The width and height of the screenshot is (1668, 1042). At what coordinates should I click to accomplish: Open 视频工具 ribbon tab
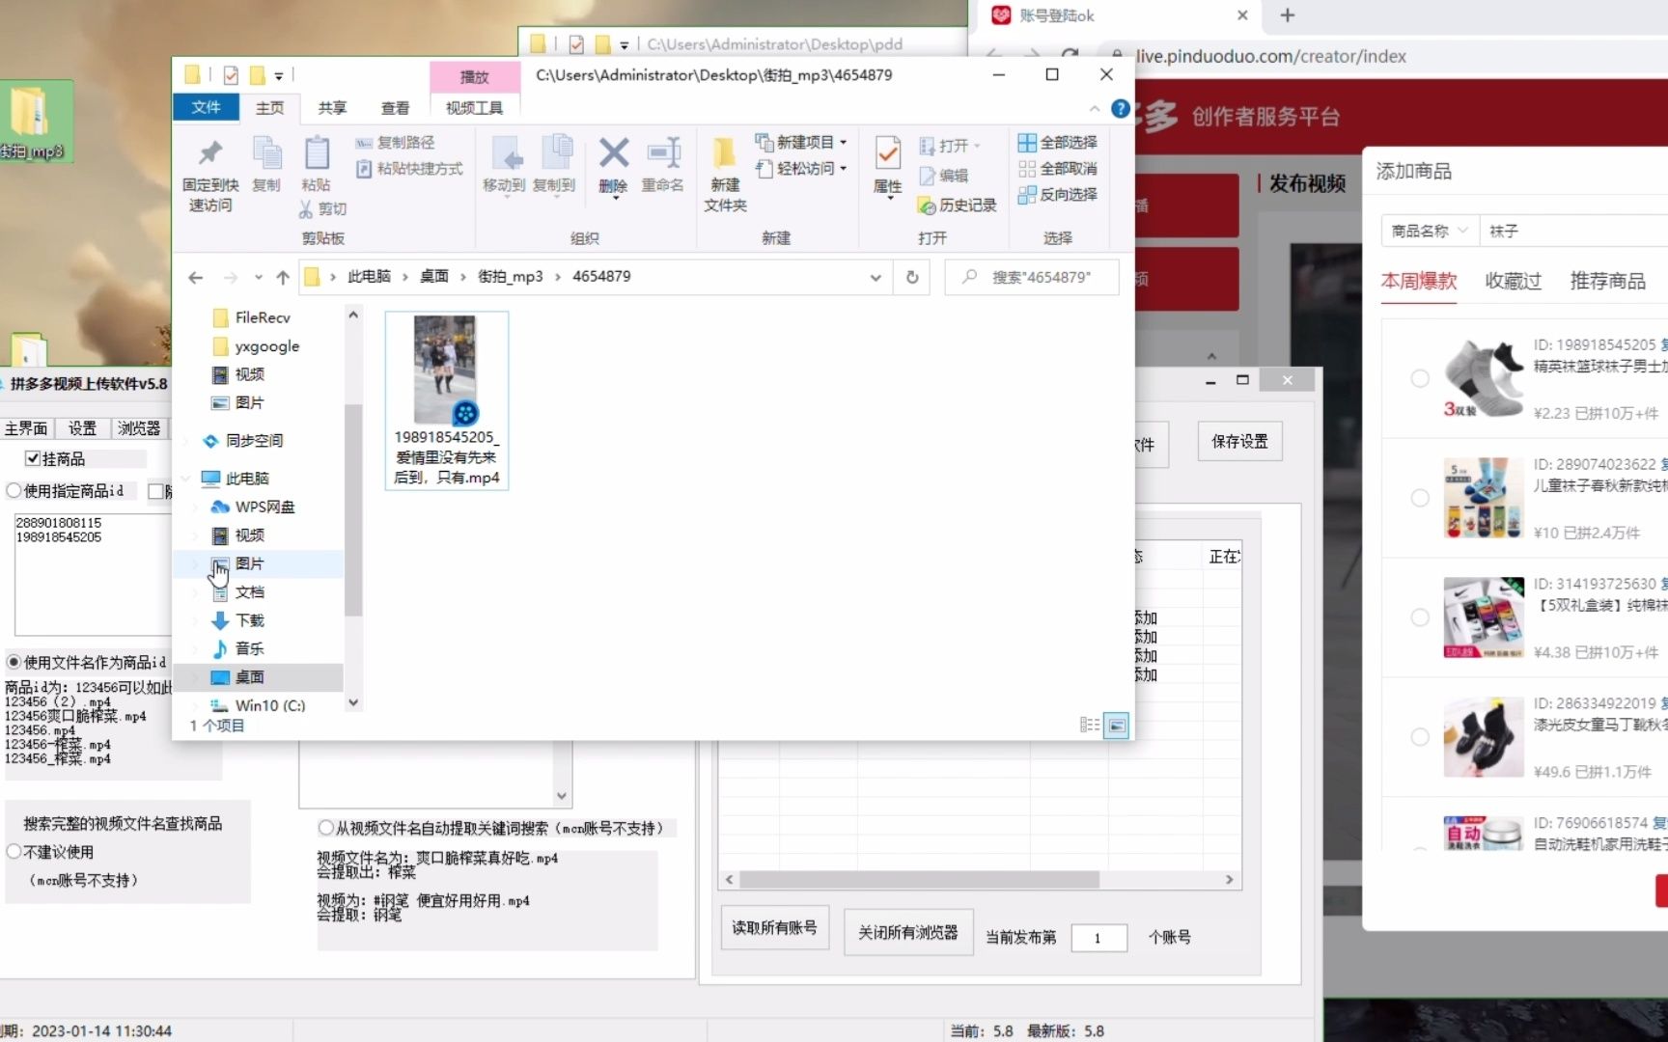[x=474, y=108]
